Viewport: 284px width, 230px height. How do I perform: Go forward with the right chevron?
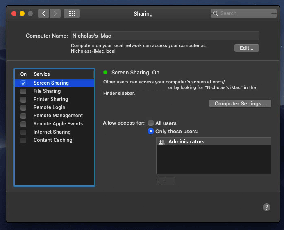click(x=55, y=13)
